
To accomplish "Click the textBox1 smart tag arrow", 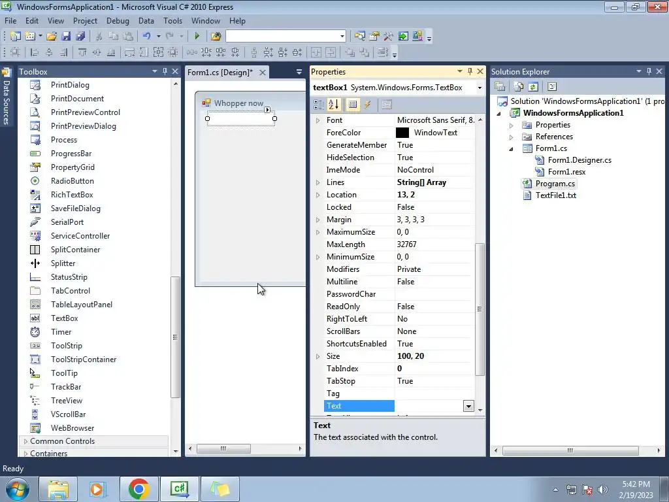I will tap(267, 110).
